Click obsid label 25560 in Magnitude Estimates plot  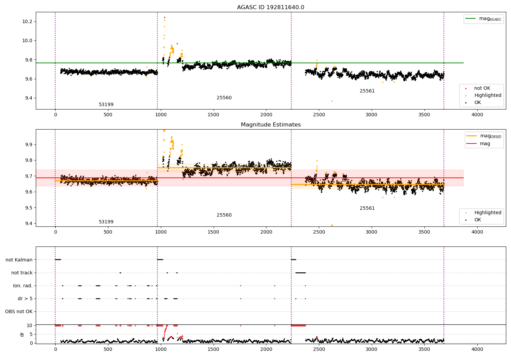point(224,215)
